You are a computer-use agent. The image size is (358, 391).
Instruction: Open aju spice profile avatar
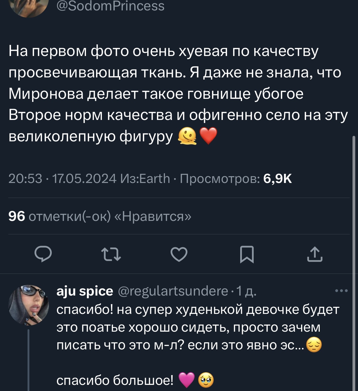(x=28, y=305)
